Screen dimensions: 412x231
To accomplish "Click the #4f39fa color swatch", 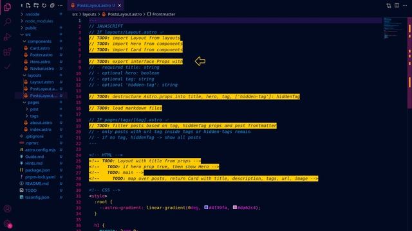I will (206, 207).
